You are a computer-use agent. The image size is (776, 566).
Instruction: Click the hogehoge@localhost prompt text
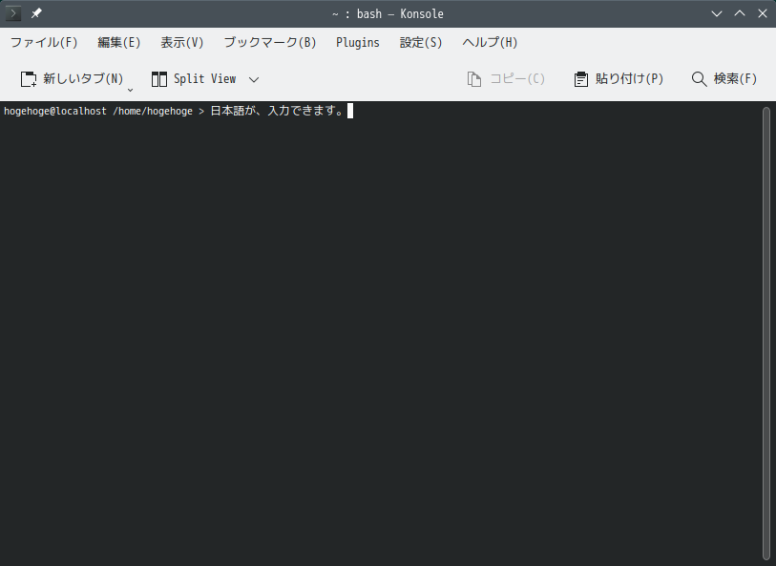(55, 112)
